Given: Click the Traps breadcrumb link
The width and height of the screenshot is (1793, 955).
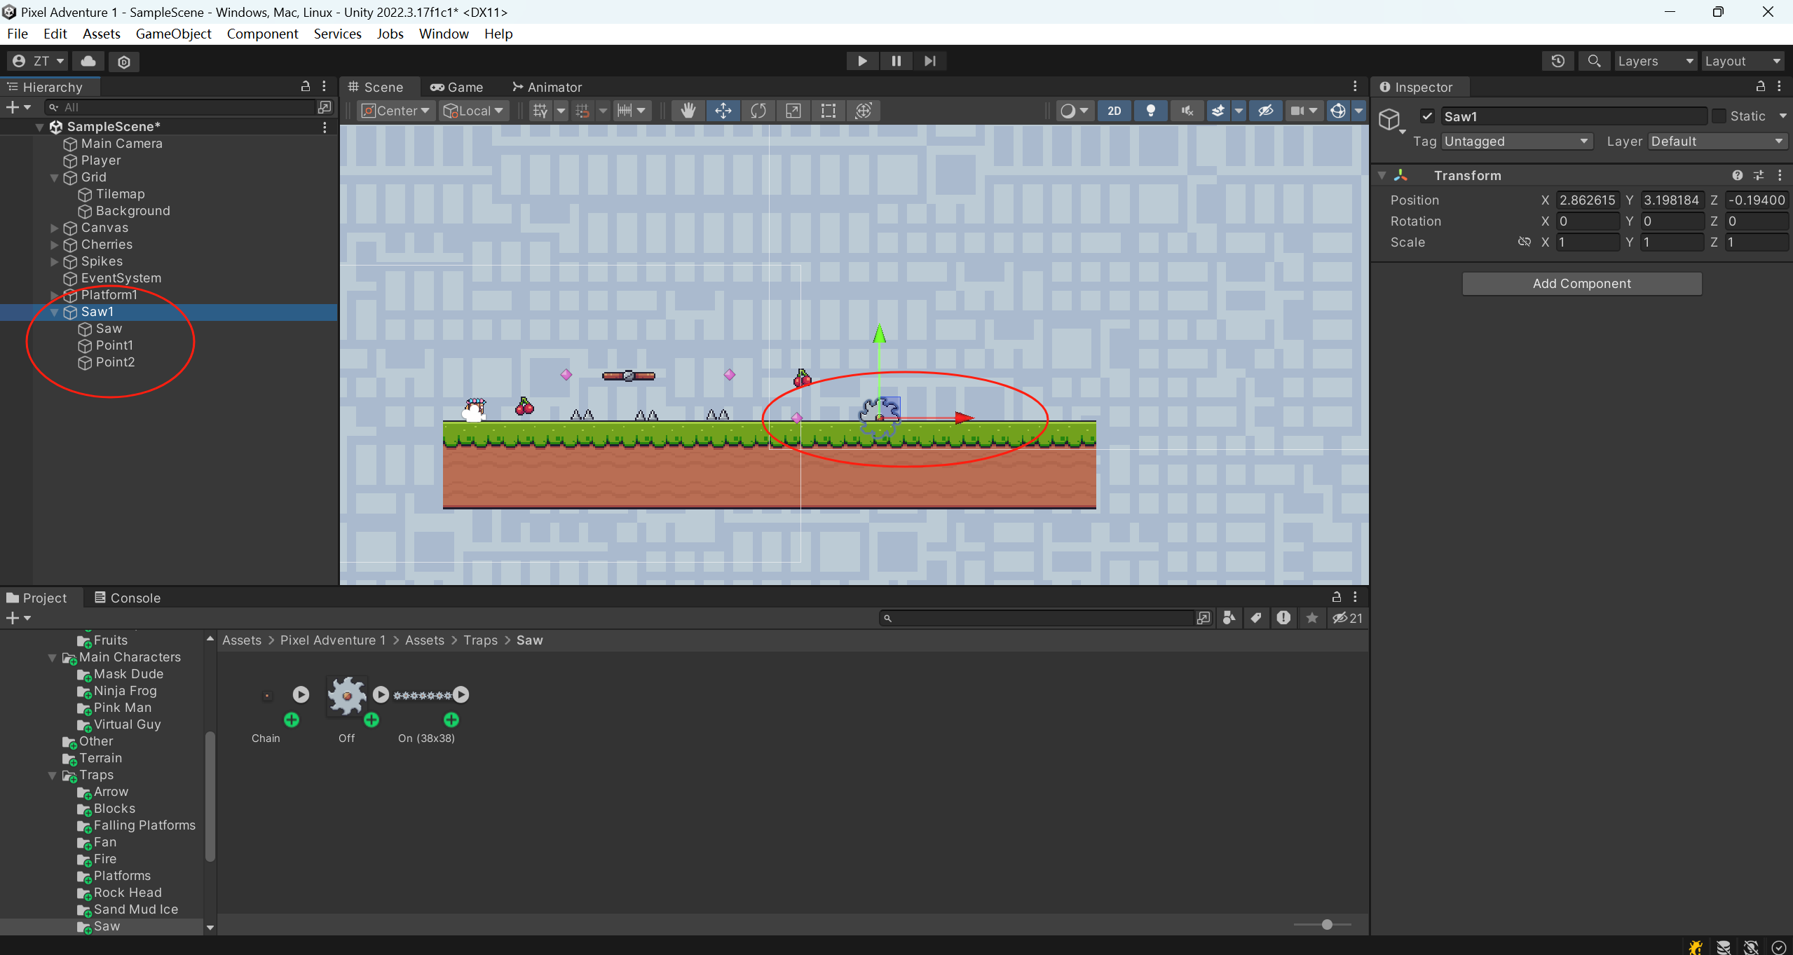Looking at the screenshot, I should point(480,640).
